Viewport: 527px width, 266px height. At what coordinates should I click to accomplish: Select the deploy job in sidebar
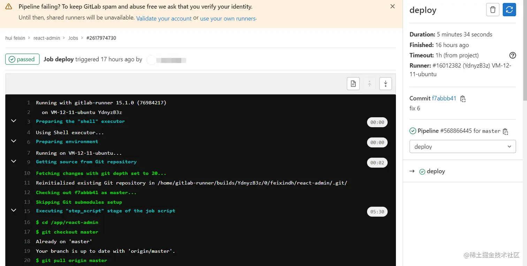click(x=436, y=171)
